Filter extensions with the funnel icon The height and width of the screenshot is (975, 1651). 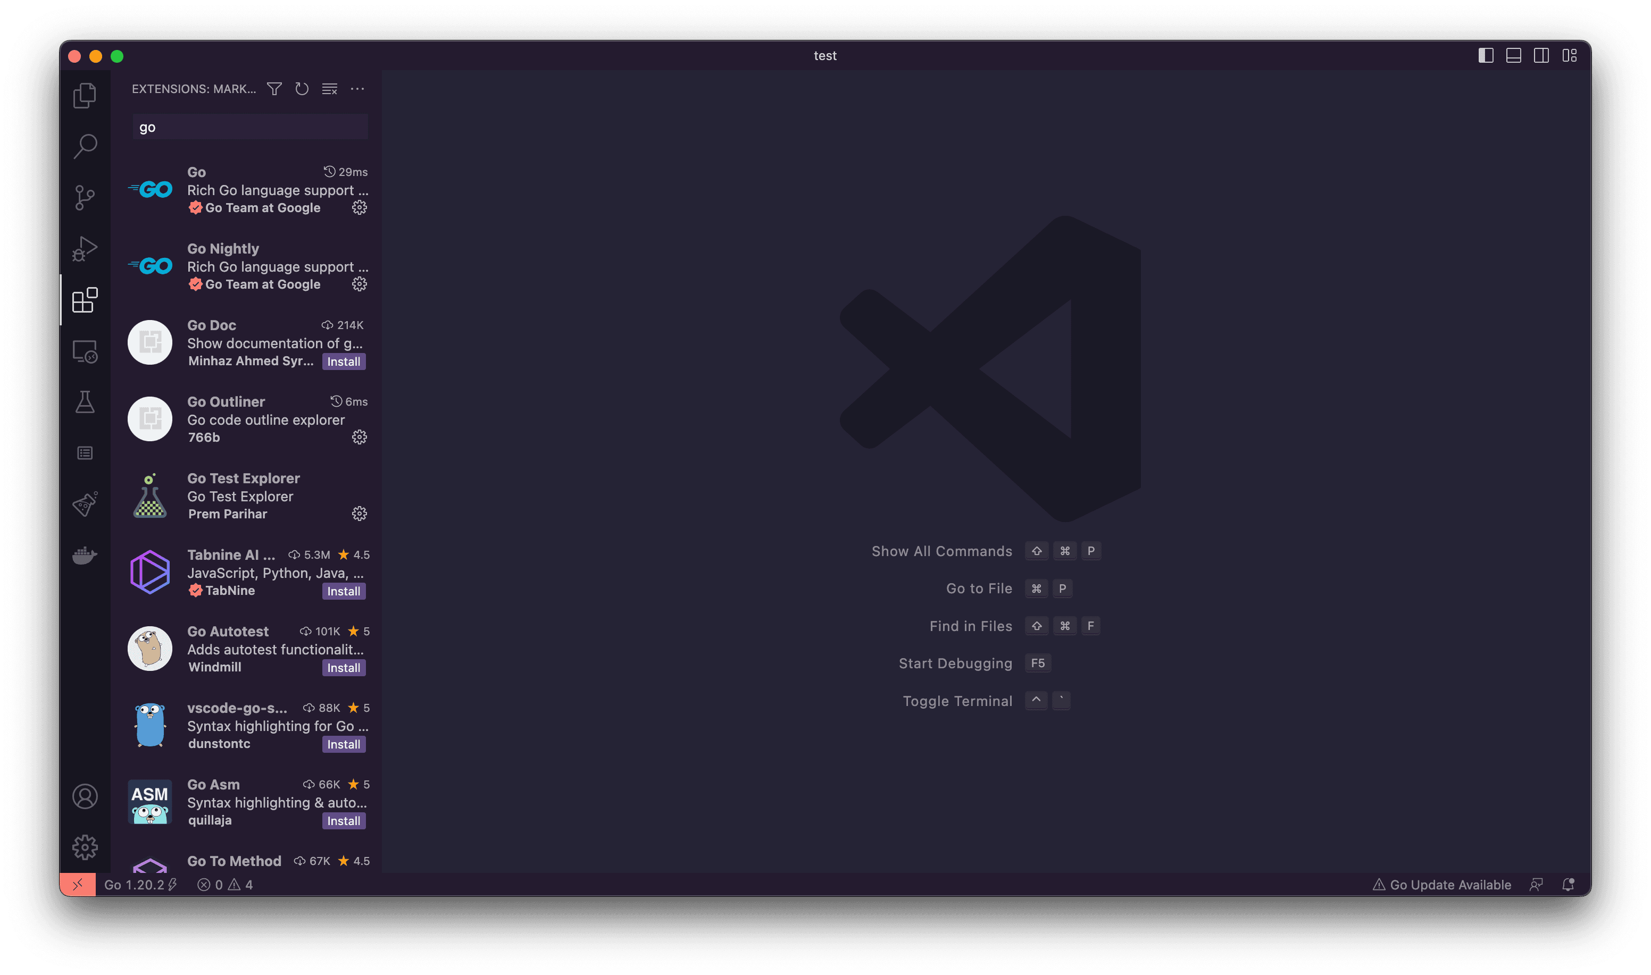[x=275, y=89]
